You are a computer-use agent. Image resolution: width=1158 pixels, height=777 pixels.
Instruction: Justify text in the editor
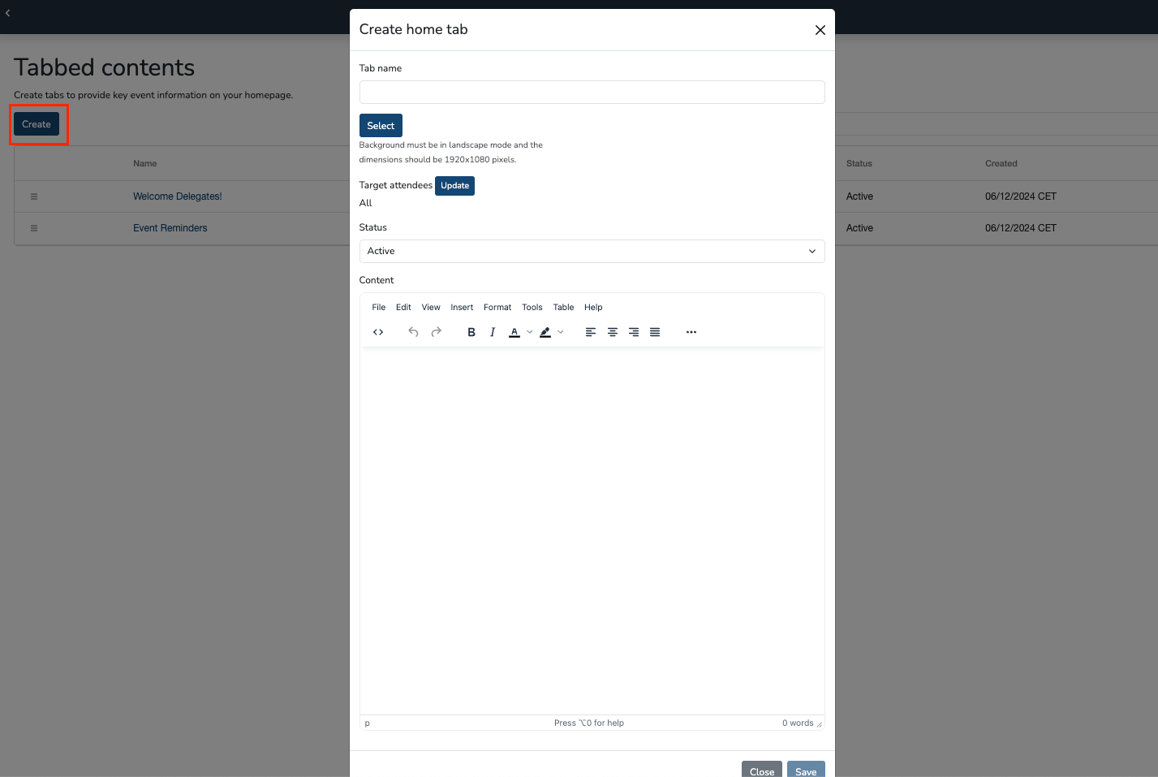[x=655, y=332]
